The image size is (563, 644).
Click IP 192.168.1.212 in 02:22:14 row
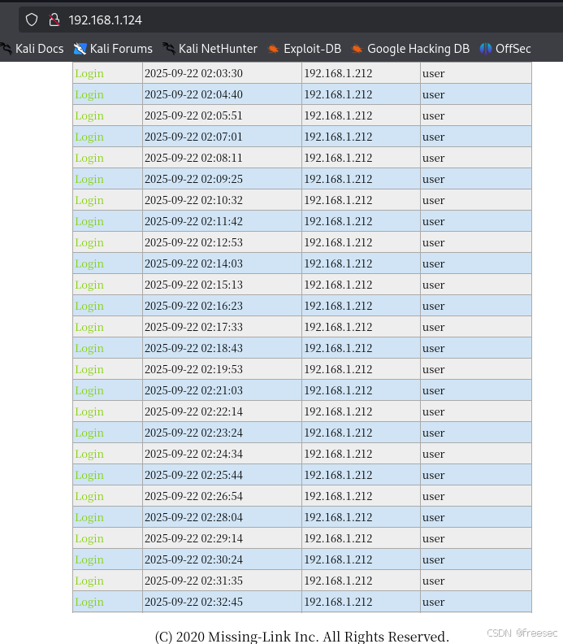tap(338, 411)
